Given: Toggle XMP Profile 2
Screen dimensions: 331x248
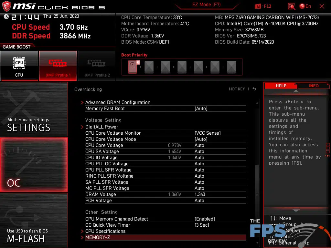Looking at the screenshot, I should [x=97, y=66].
